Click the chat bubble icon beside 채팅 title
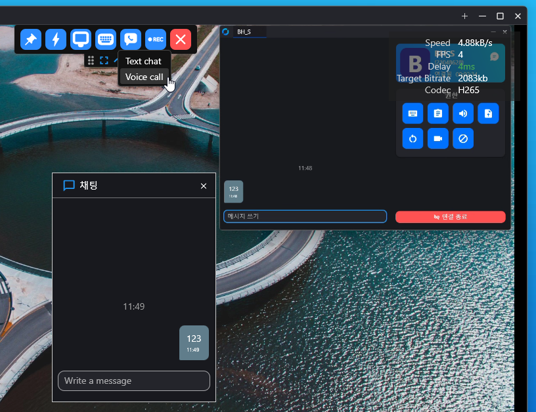The width and height of the screenshot is (536, 412). (x=69, y=186)
